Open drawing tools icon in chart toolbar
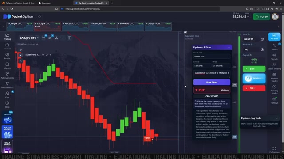The image size is (284, 159). [x=56, y=38]
